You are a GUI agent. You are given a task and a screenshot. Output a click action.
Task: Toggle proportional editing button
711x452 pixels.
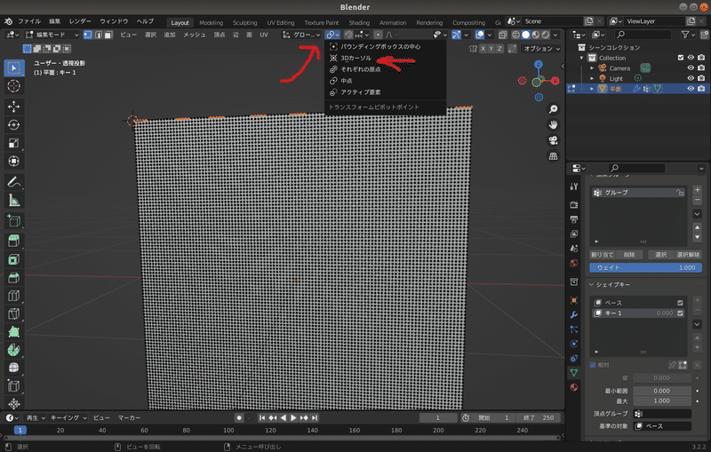378,35
